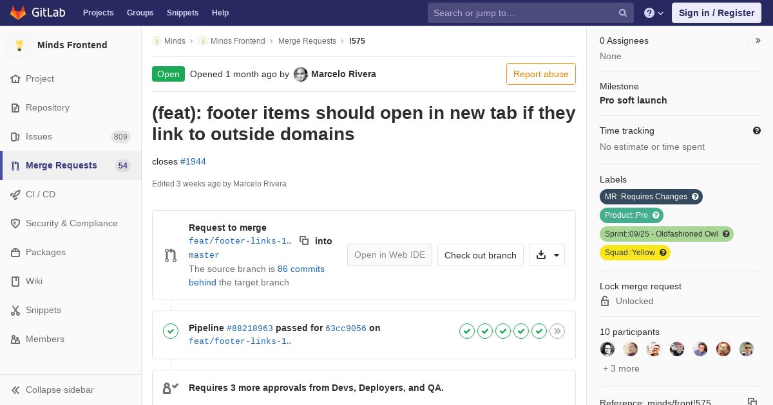The height and width of the screenshot is (405, 773).
Task: Click the Report abuse button
Action: pos(541,74)
